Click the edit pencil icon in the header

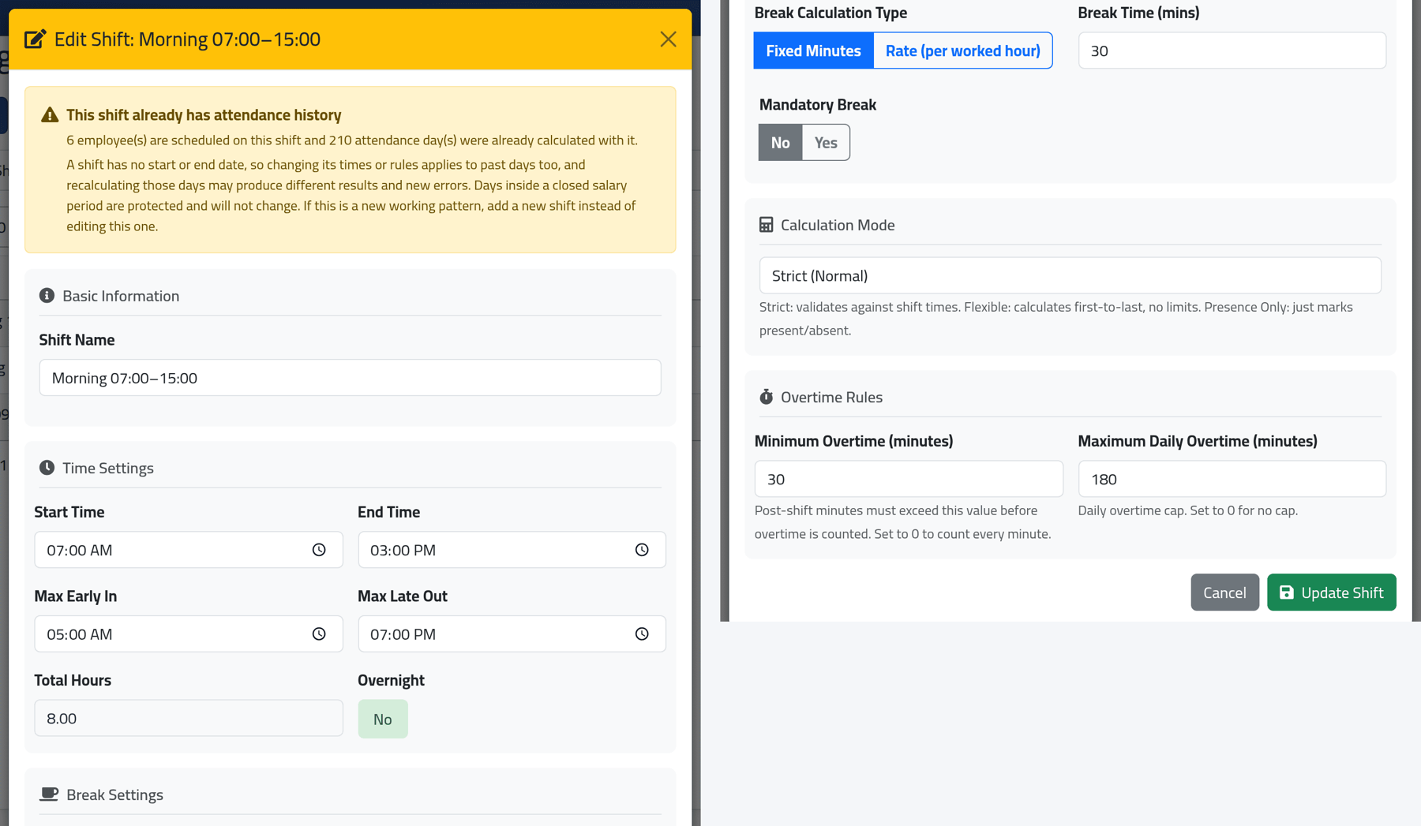[x=35, y=39]
